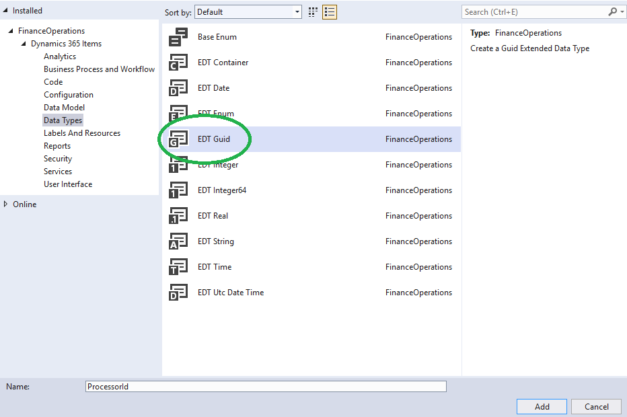Click the Base Enum item icon
This screenshot has height=417, width=627.
pyautogui.click(x=178, y=37)
